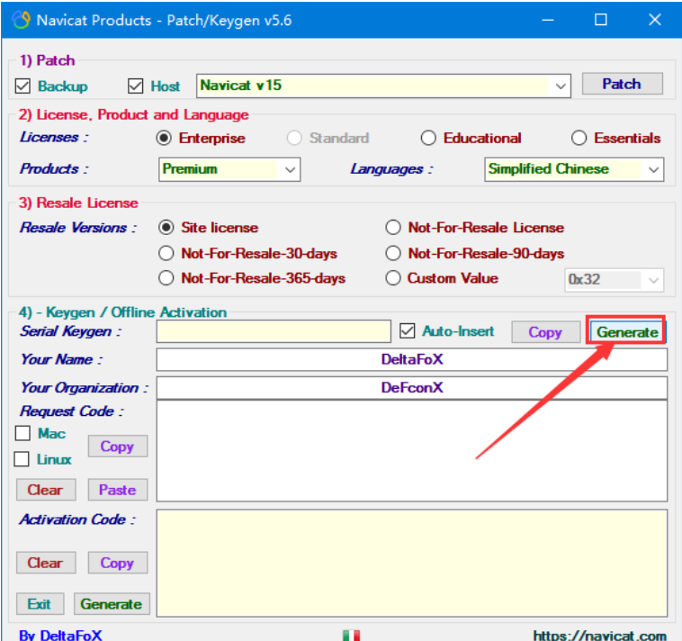Viewport: 682px width, 641px height.
Task: Open the Products Premium dropdown
Action: point(229,169)
